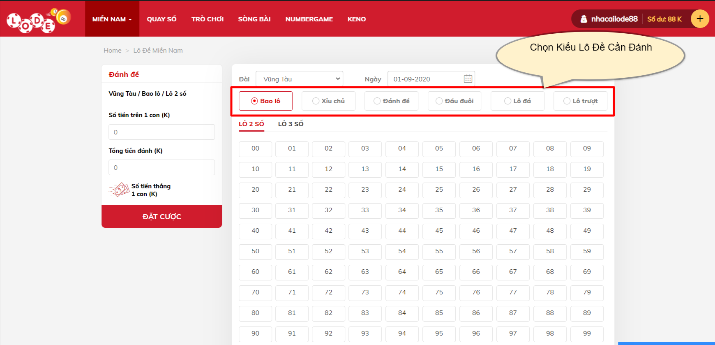Go to the Home breadcrumb link
This screenshot has height=345, width=715.
coord(113,50)
